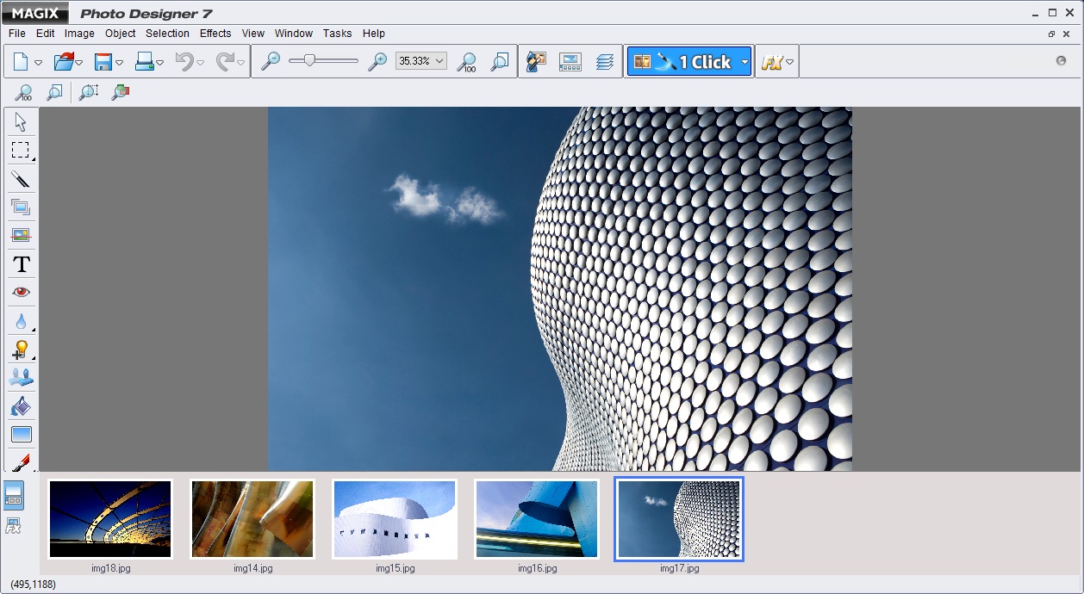1084x594 pixels.
Task: Open the Selection menu
Action: pos(167,34)
